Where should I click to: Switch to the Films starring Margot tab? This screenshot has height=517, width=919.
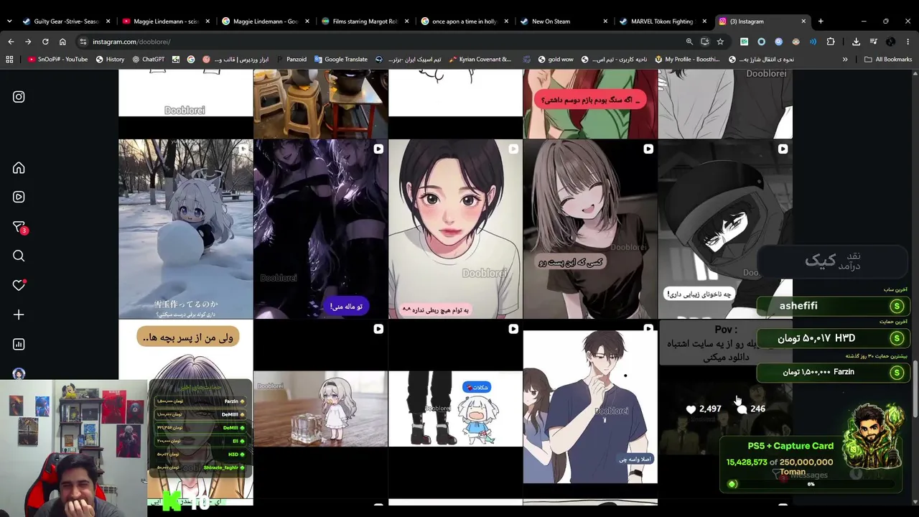(365, 22)
